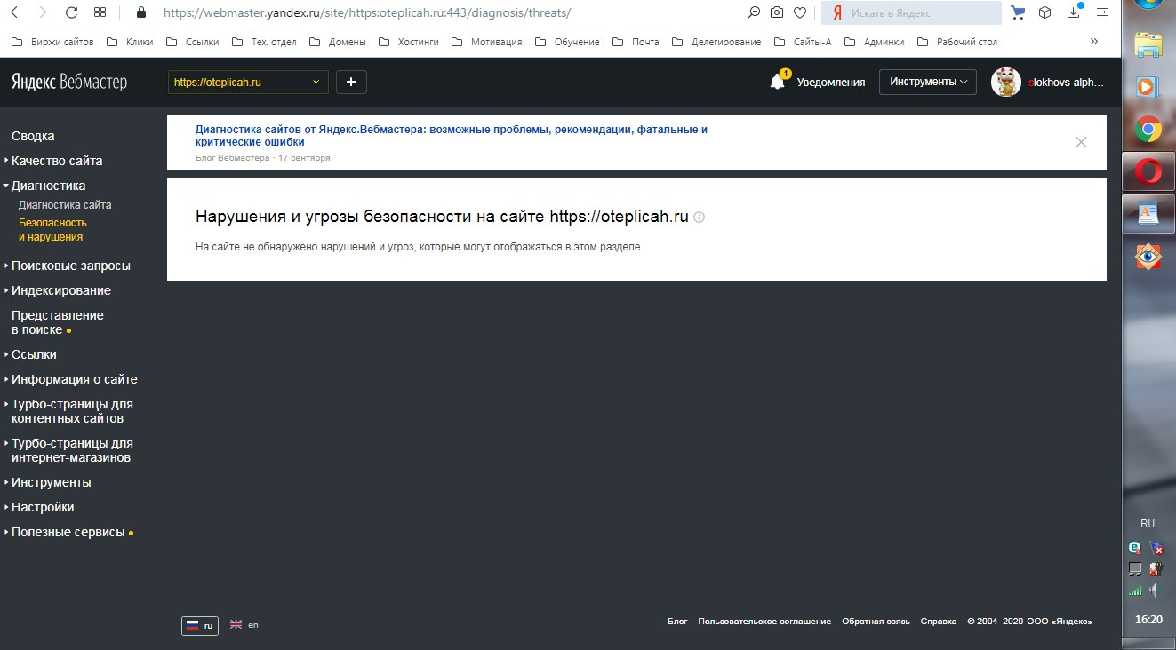Open the Тех. отдел bookmarks folder
1176x650 pixels.
(x=263, y=42)
